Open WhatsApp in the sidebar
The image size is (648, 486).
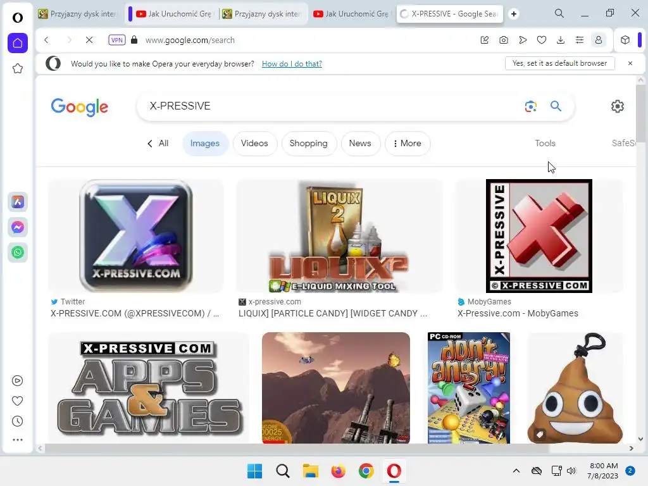coord(17,252)
